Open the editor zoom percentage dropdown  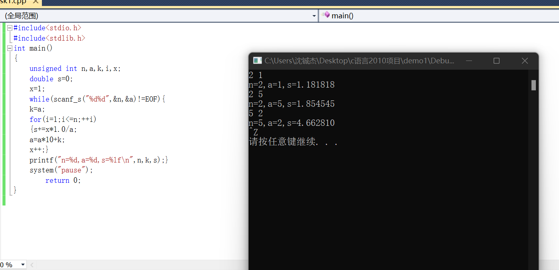(x=23, y=265)
